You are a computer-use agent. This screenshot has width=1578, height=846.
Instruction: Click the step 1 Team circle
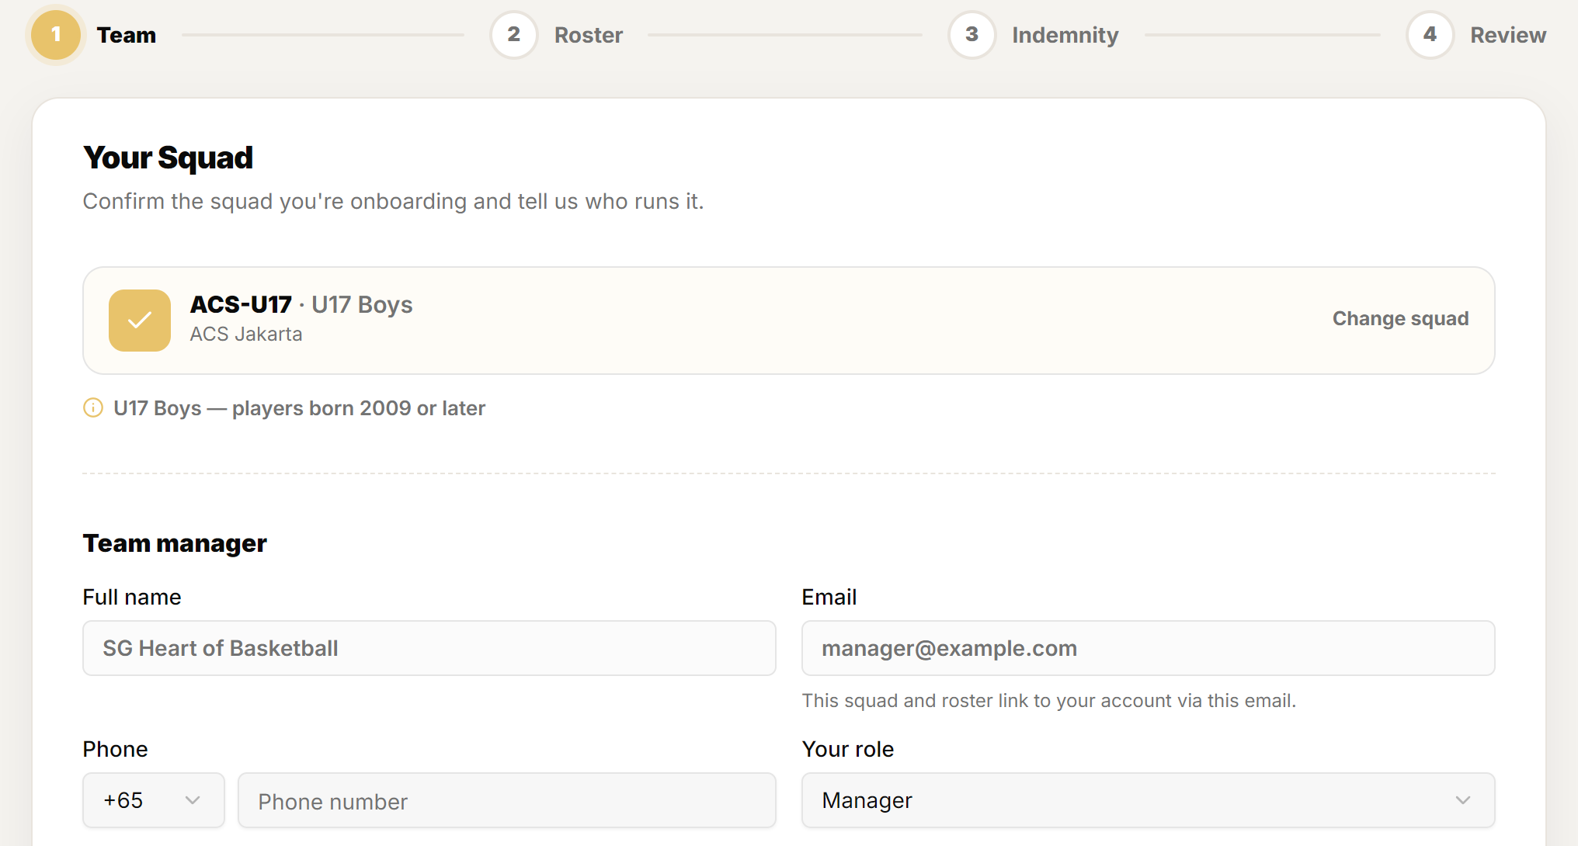click(x=56, y=35)
